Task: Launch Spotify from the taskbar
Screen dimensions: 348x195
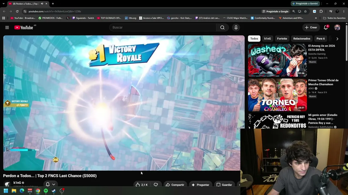Action: (x=46, y=191)
